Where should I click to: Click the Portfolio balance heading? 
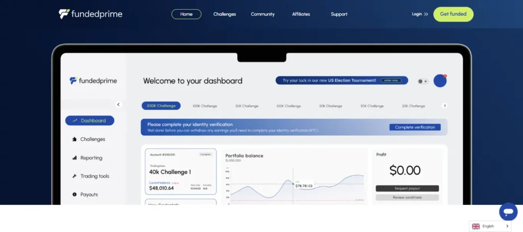244,156
